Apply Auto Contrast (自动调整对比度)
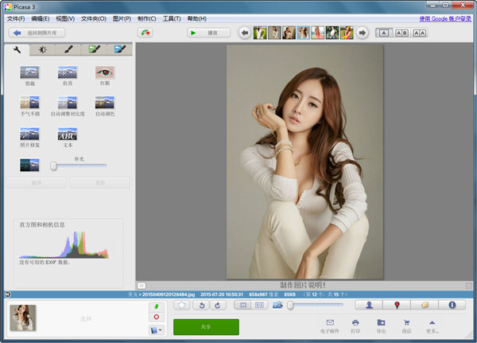 pyautogui.click(x=67, y=103)
